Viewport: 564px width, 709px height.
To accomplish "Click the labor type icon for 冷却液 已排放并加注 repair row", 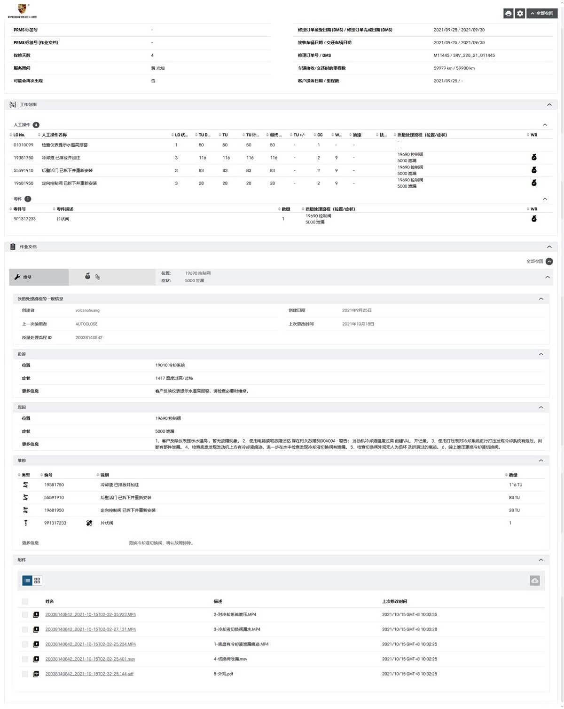I will click(x=25, y=485).
